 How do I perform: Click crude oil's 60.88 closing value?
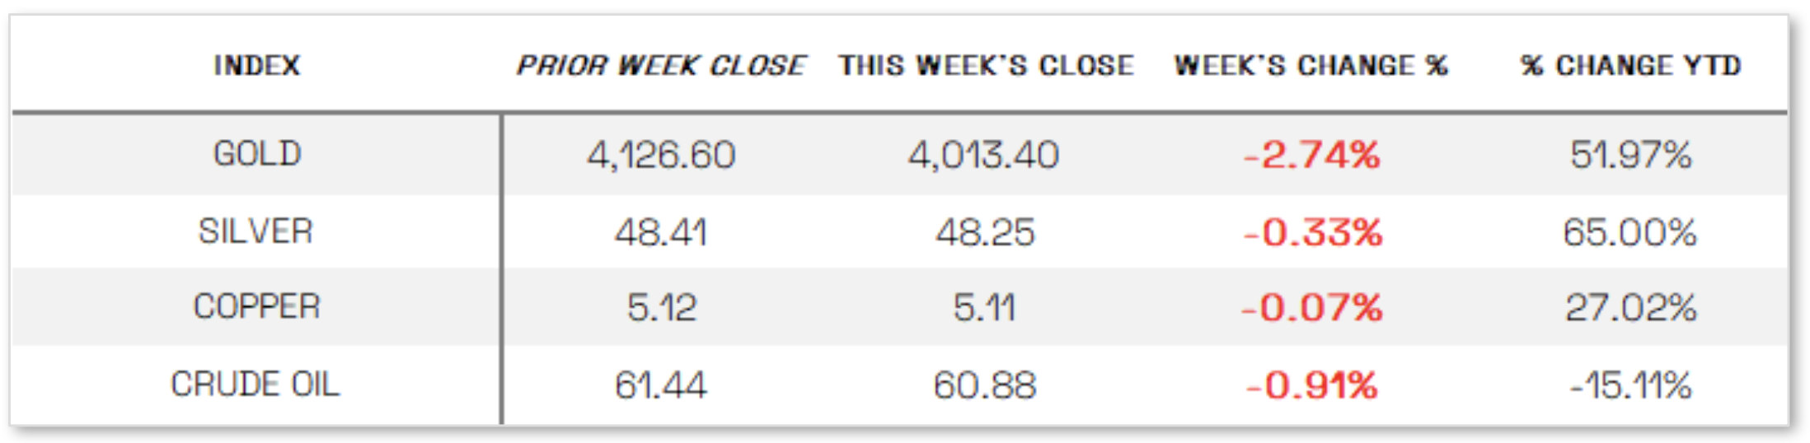pos(984,385)
